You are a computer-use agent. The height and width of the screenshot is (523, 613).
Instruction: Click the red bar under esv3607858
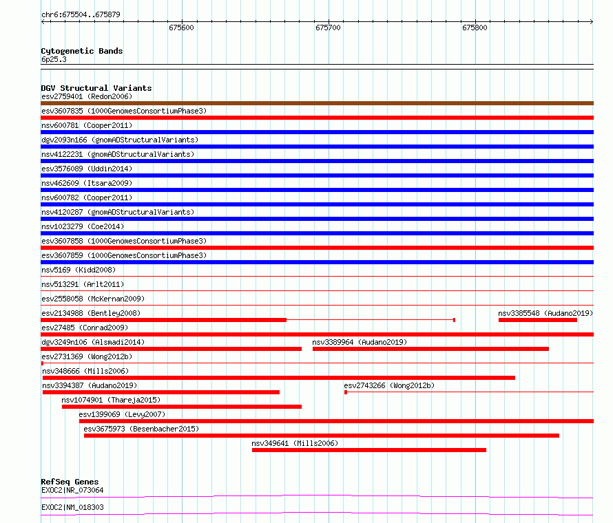coord(317,248)
